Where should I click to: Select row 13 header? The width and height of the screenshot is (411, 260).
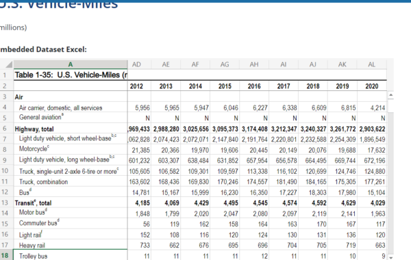(x=5, y=203)
